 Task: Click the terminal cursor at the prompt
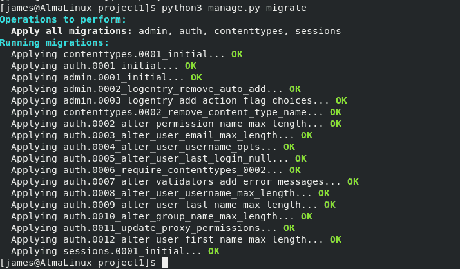click(164, 263)
